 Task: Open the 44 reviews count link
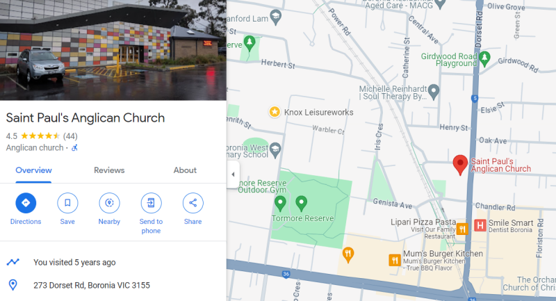point(70,136)
